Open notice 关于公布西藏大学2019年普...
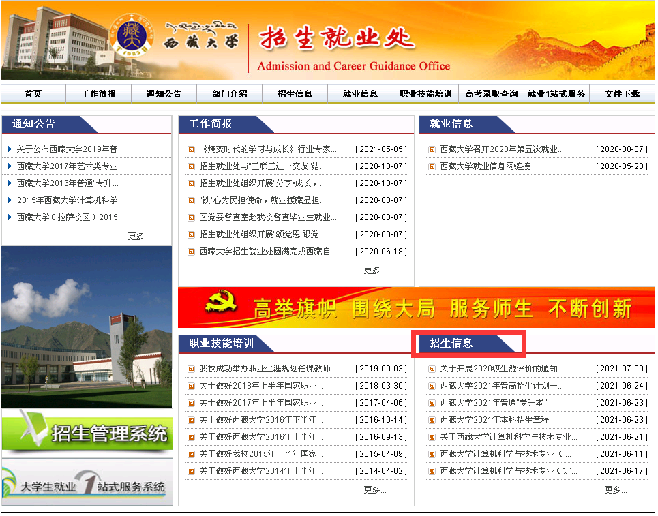658x516 pixels. tap(70, 149)
